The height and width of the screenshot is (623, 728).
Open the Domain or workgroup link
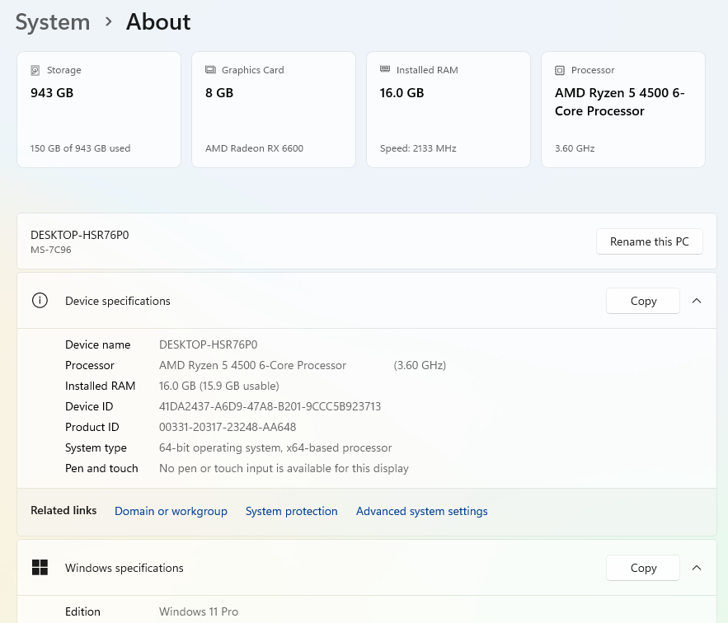click(x=171, y=511)
